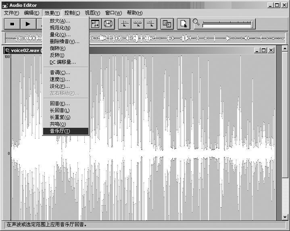Image resolution: width=290 pixels, height=231 pixels.
Task: Open the 文件(F) menu
Action: coord(11,13)
